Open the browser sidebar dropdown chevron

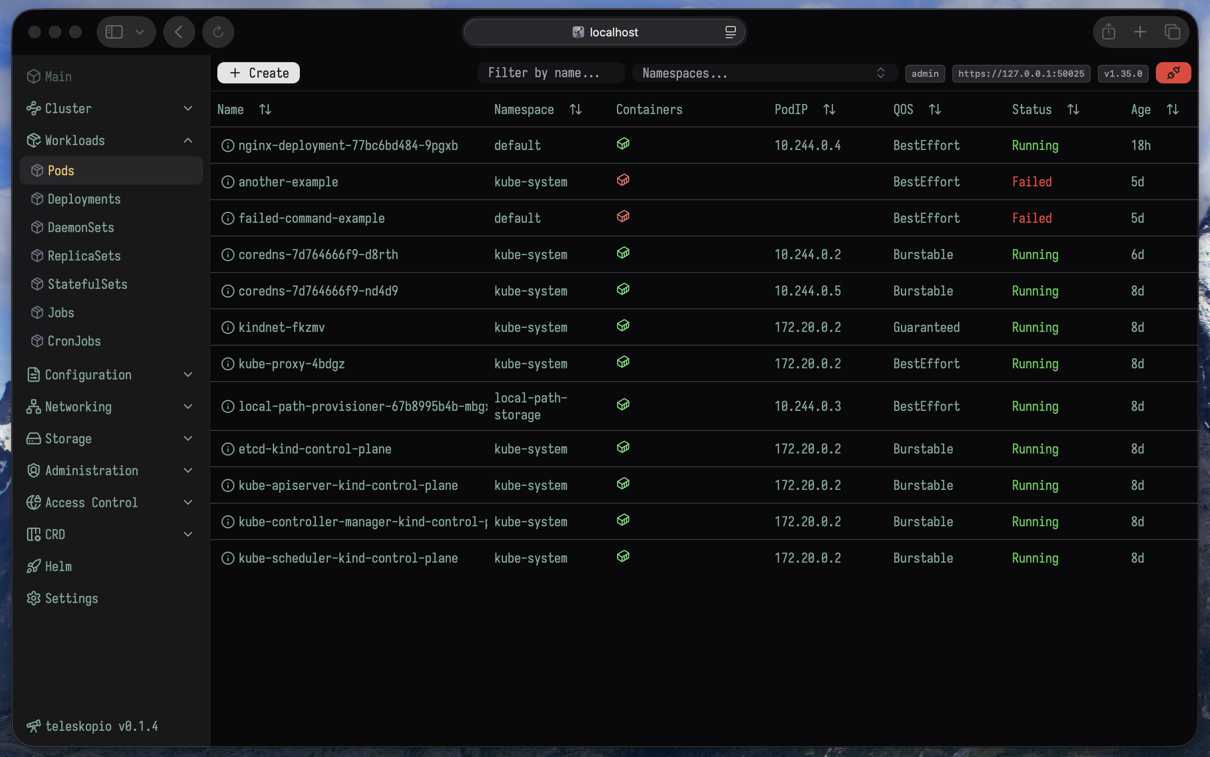(140, 32)
